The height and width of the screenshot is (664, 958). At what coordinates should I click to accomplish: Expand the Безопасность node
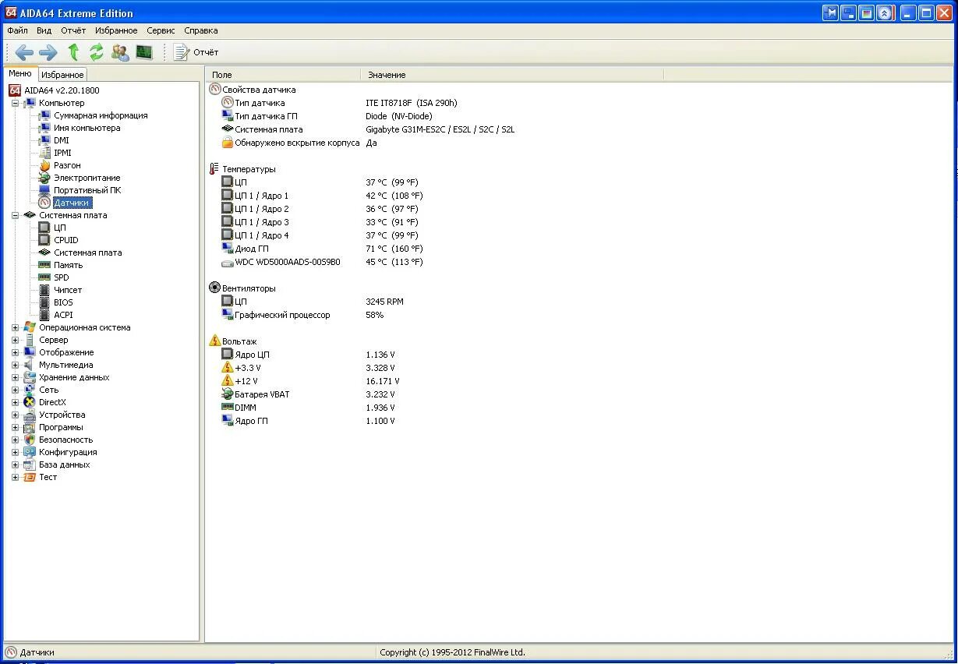click(15, 440)
